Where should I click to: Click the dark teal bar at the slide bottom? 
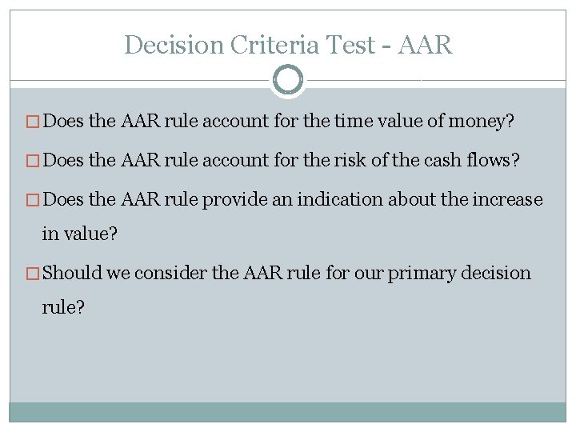[x=288, y=411]
